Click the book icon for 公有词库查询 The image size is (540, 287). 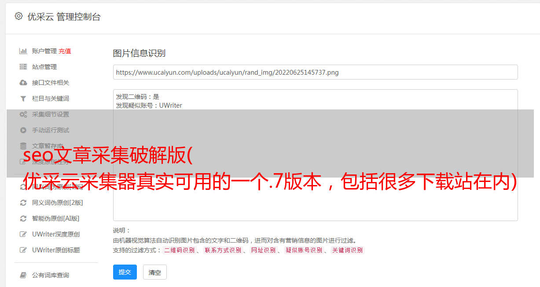23,275
